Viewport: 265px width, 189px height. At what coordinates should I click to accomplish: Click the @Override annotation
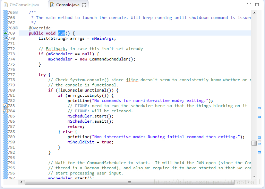40,28
